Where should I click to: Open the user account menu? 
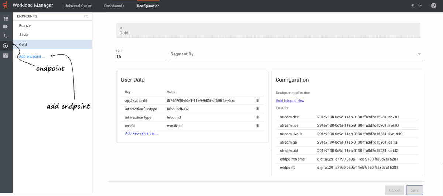pos(416,6)
